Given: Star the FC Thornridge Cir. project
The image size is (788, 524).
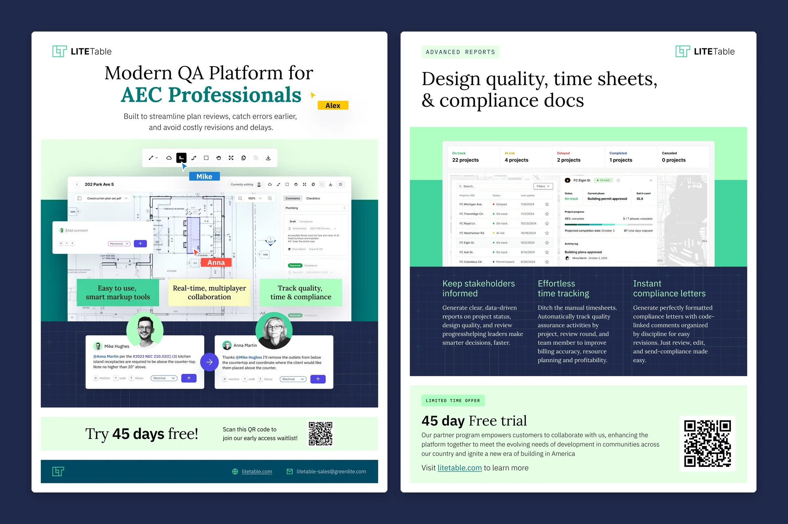Looking at the screenshot, I should pos(547,214).
